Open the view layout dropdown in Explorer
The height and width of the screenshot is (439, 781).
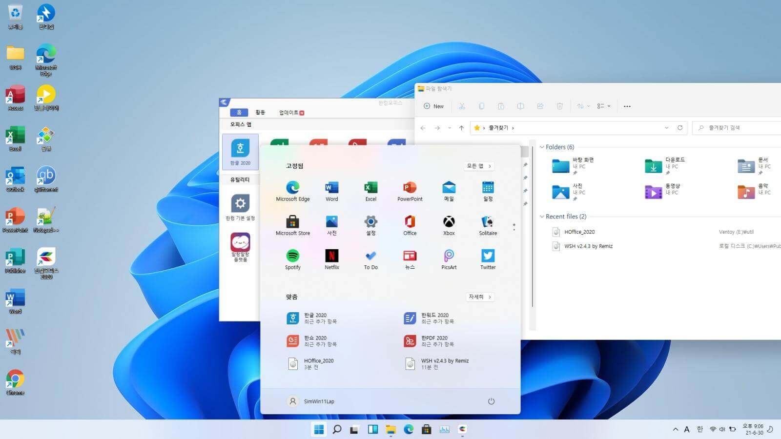click(x=604, y=106)
